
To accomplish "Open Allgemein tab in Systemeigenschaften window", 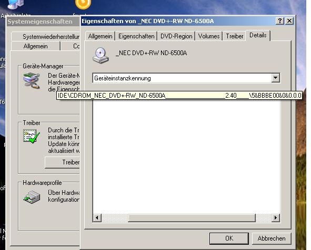I will pos(35,46).
